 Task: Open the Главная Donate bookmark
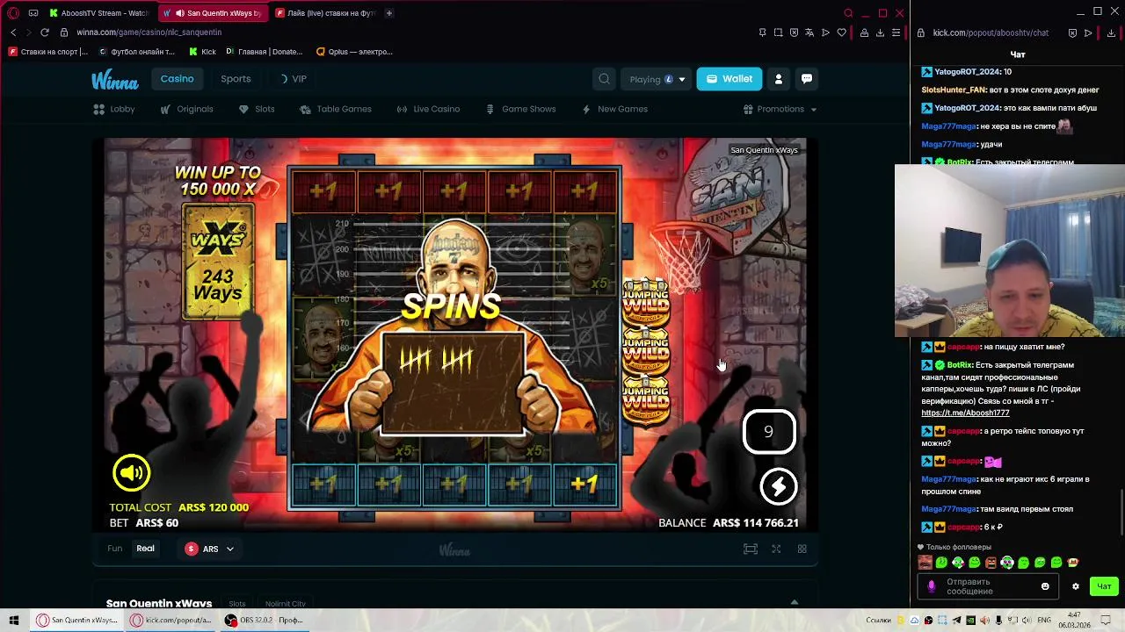tap(264, 52)
